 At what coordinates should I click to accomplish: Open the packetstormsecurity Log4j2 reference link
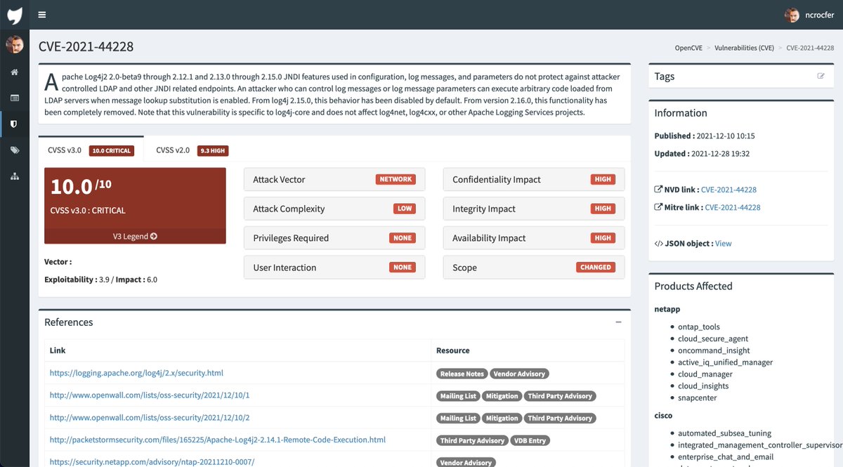click(x=217, y=440)
